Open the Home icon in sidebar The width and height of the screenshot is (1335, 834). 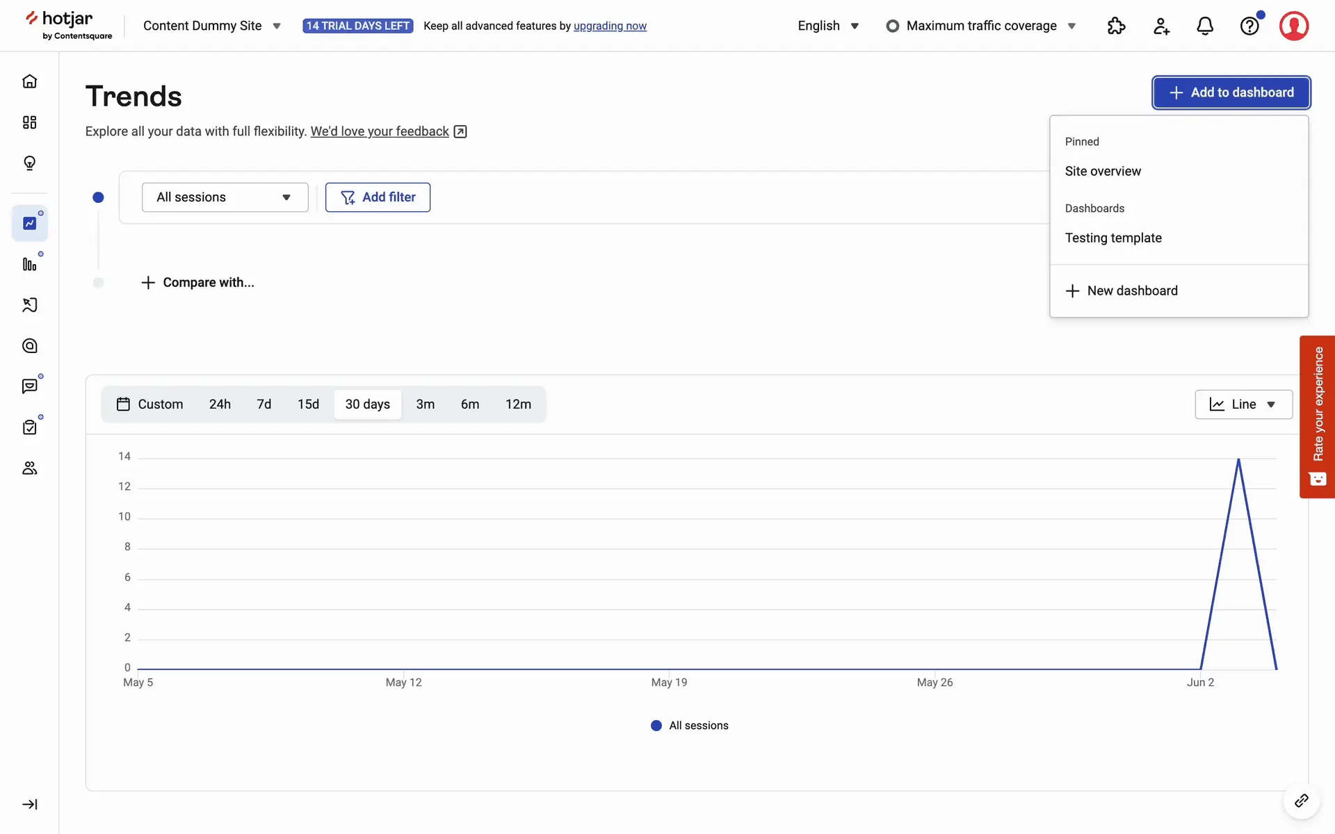(29, 81)
